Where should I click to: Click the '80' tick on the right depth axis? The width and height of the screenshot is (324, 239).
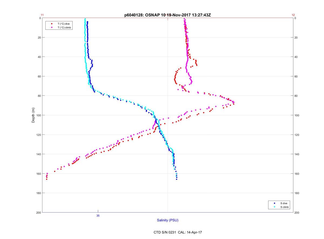pos(296,96)
